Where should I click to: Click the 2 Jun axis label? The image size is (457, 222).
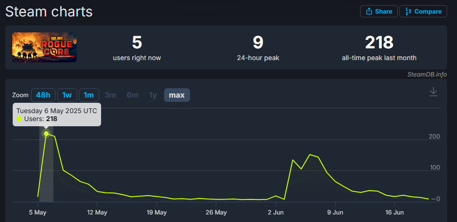coord(276,213)
